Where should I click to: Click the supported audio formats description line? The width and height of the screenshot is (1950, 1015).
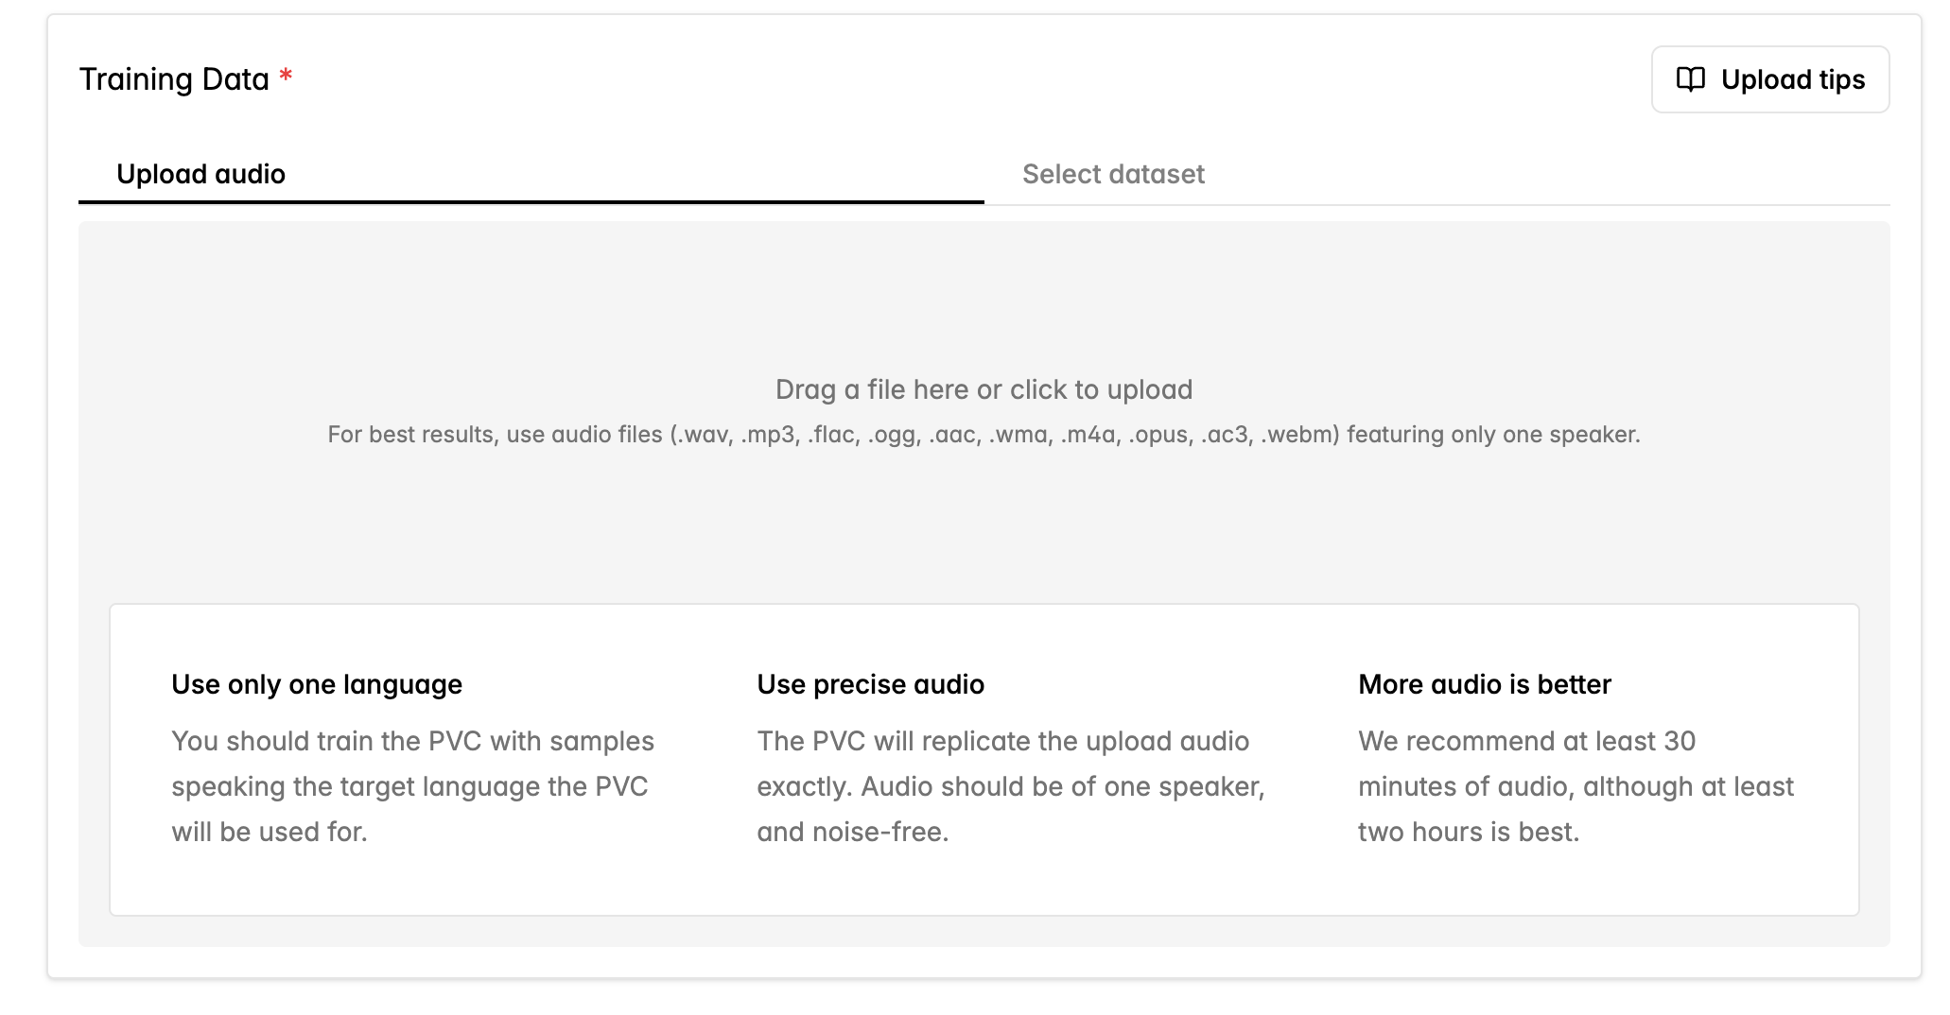(984, 435)
